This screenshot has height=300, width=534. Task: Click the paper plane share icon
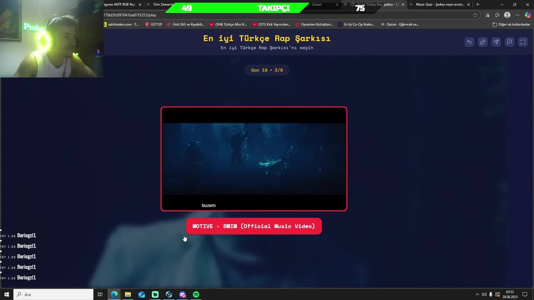coord(496,42)
